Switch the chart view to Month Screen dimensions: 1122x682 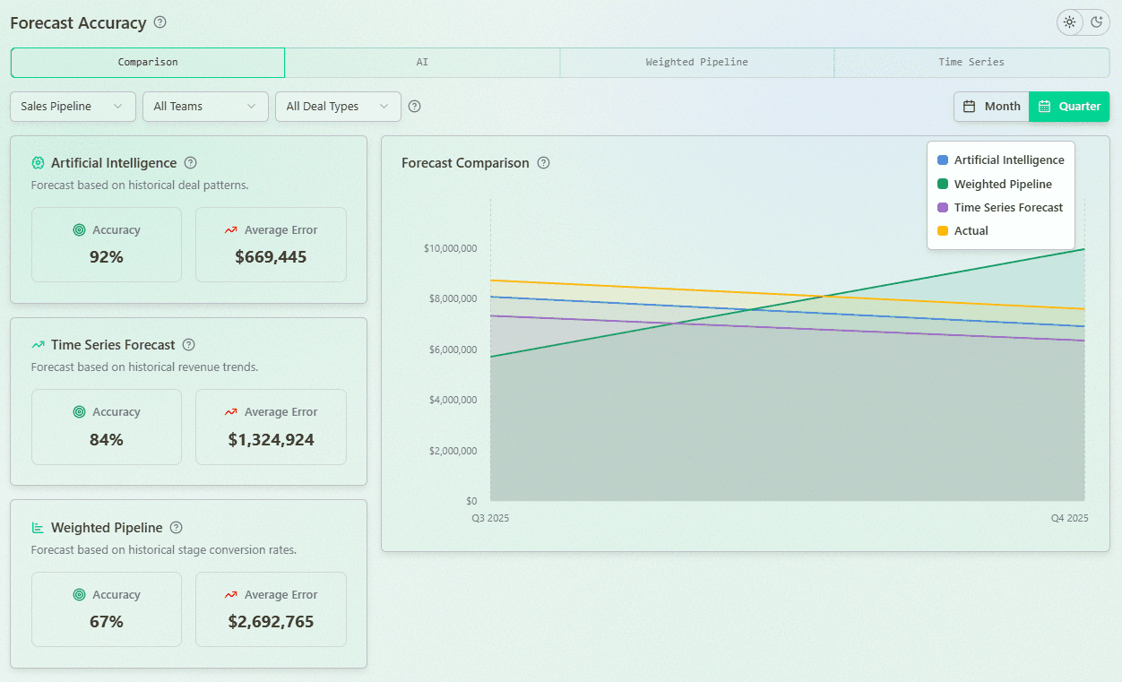click(991, 106)
